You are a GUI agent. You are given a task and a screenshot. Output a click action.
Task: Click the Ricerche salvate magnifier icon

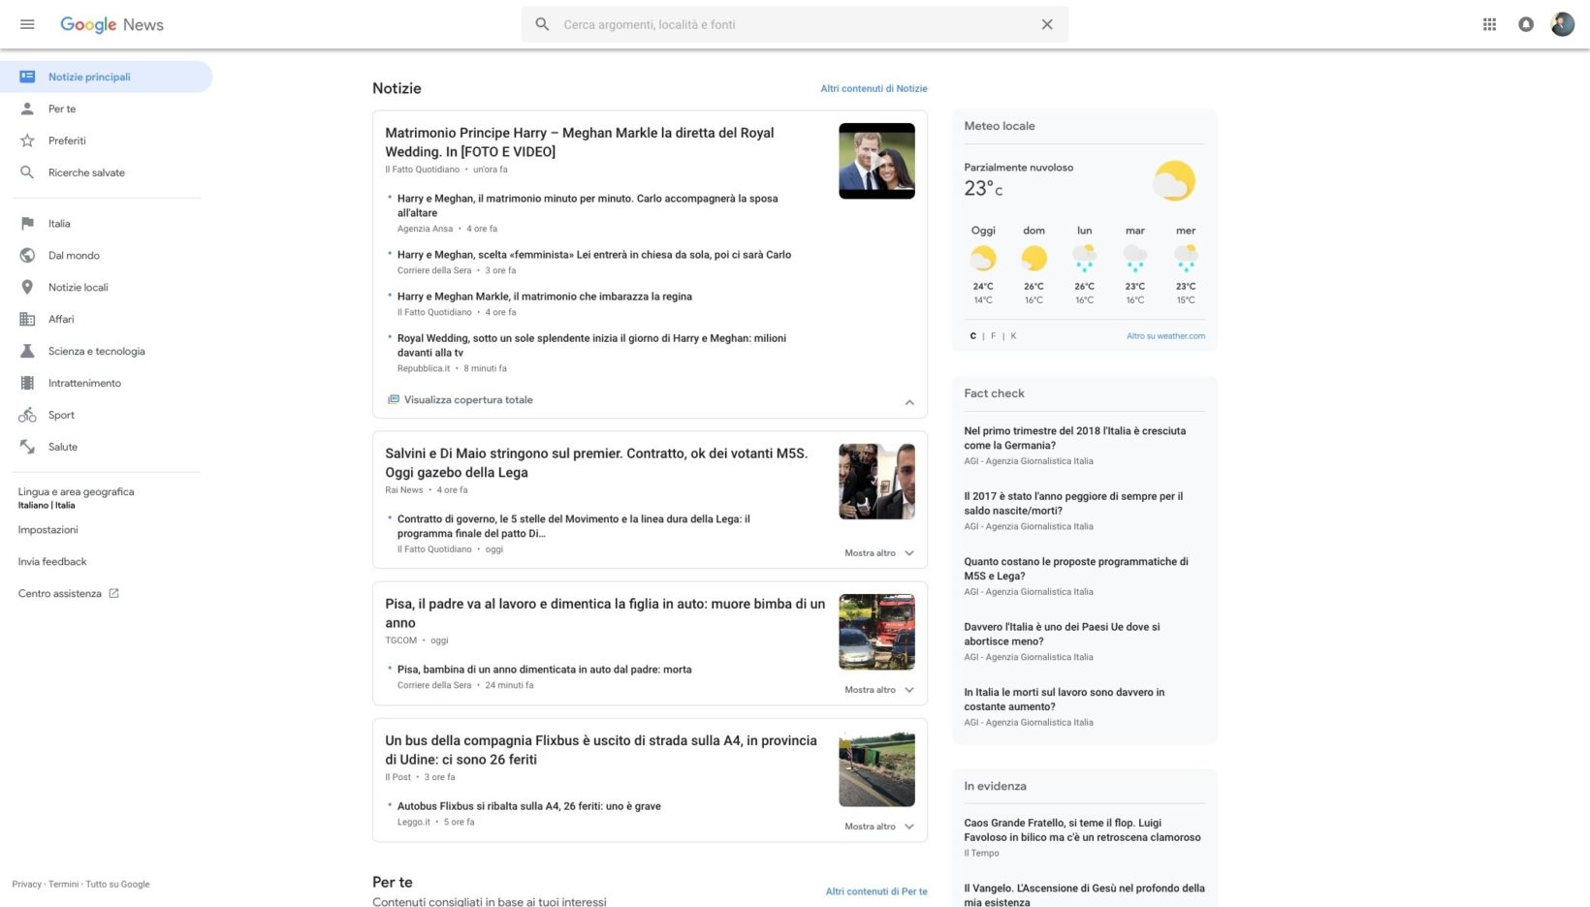27,172
